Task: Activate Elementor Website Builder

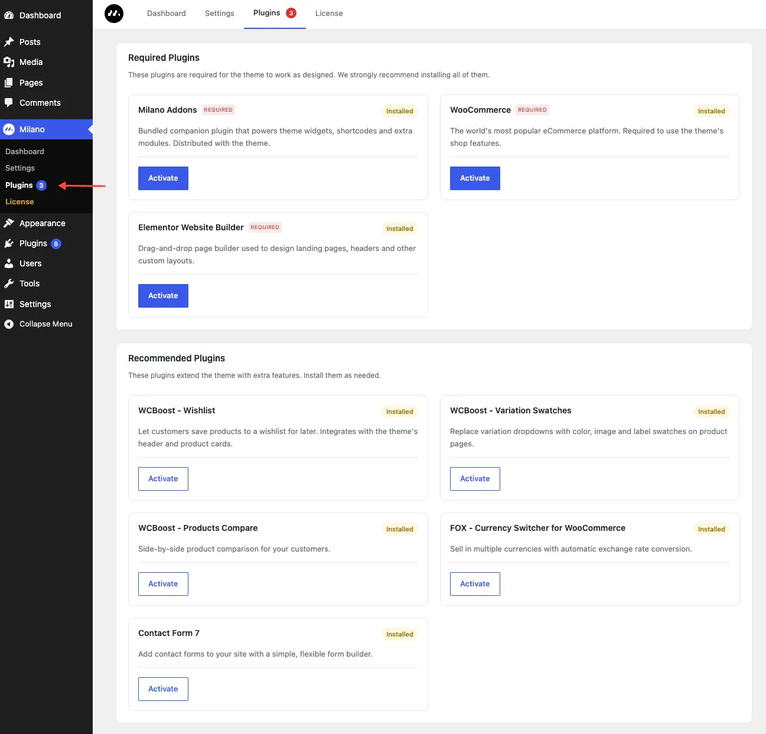Action: [163, 296]
